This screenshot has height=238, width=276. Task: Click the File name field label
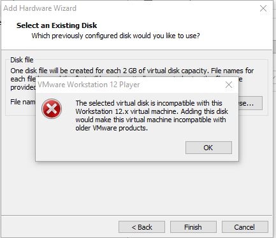pyautogui.click(x=23, y=102)
